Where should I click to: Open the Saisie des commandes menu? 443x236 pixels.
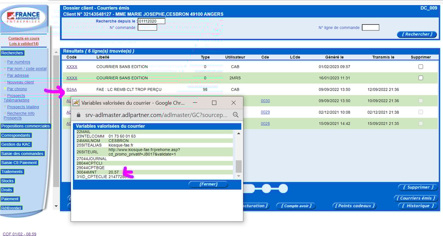click(22, 154)
